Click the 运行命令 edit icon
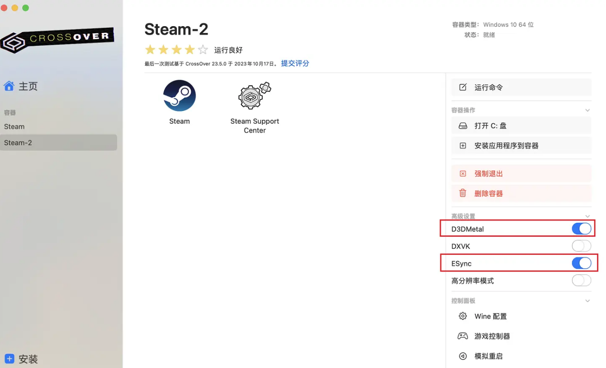 pyautogui.click(x=463, y=87)
